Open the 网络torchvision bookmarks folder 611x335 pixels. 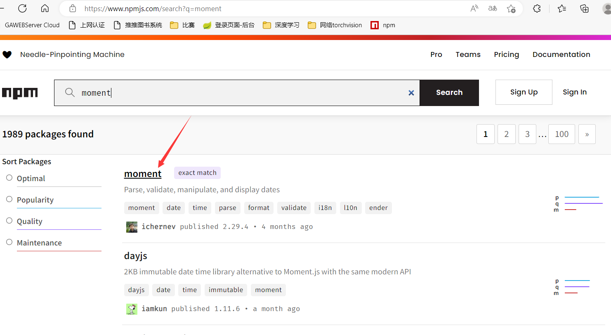click(x=335, y=25)
